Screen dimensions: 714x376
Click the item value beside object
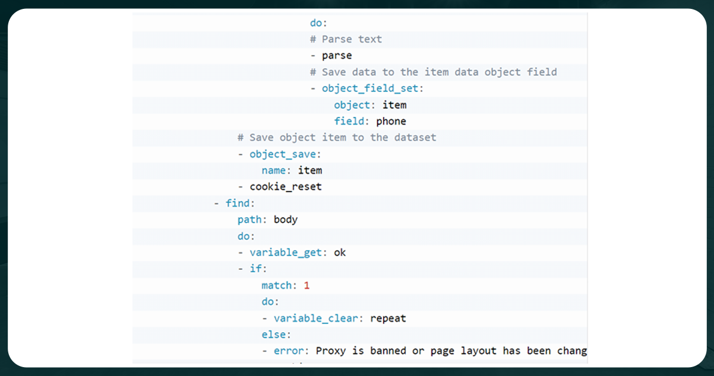pyautogui.click(x=394, y=104)
